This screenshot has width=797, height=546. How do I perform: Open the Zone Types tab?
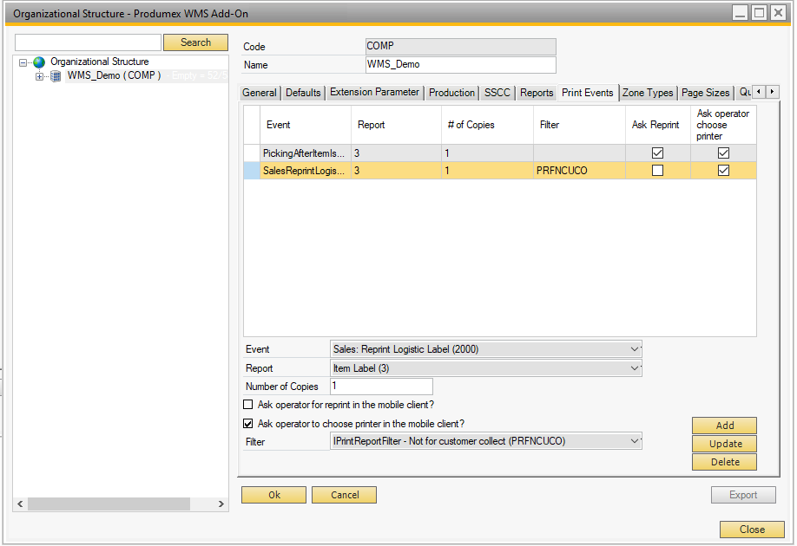647,93
